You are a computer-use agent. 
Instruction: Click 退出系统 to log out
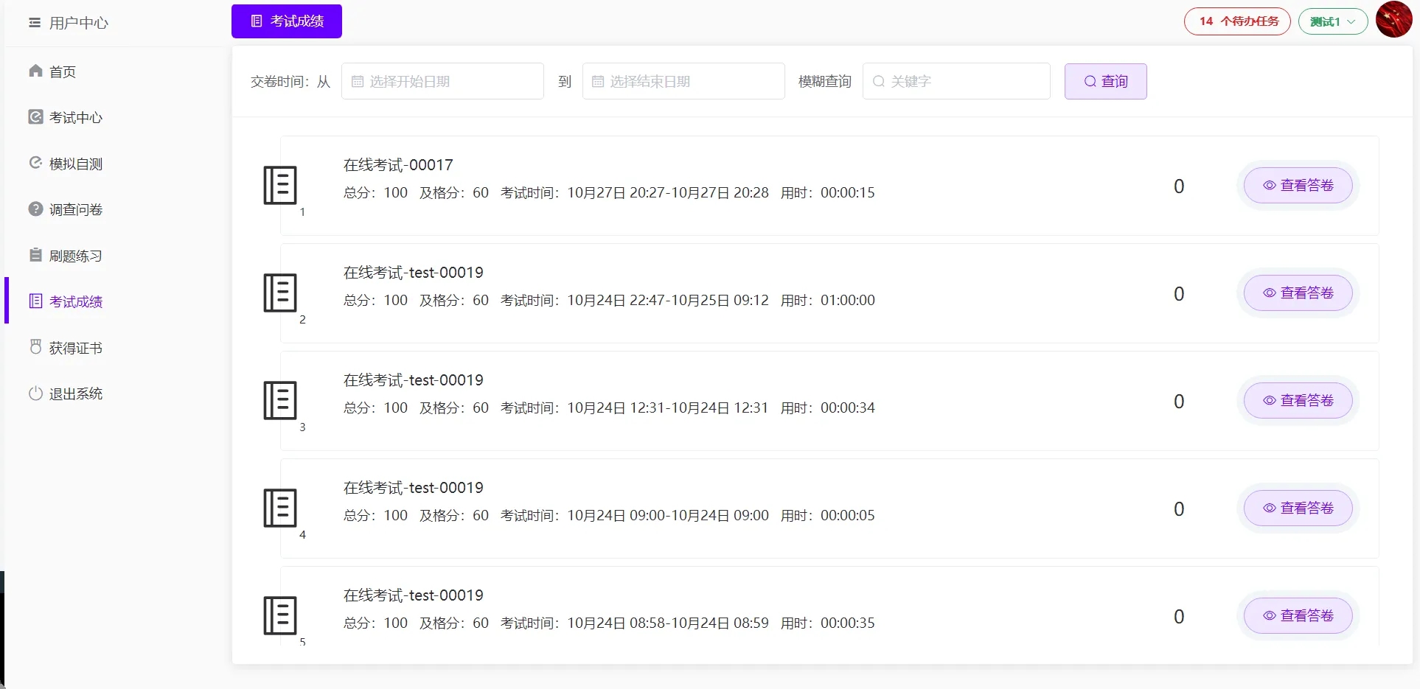tap(76, 394)
